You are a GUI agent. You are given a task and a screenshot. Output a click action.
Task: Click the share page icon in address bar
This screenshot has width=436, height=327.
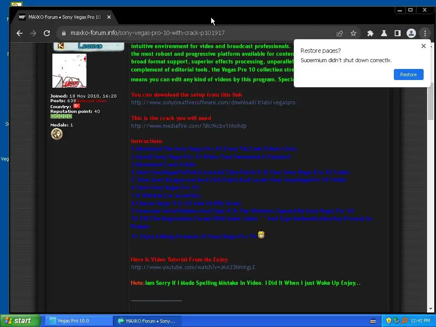[x=339, y=33]
